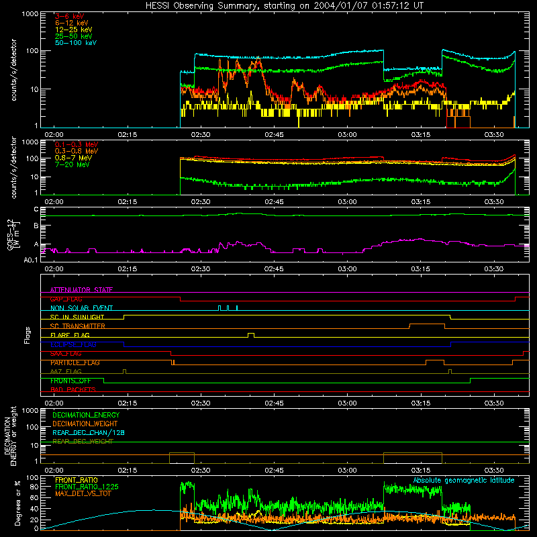Click the REAR_DEC_WEIGHT legend label
This screenshot has height=537, width=537.
coord(83,442)
